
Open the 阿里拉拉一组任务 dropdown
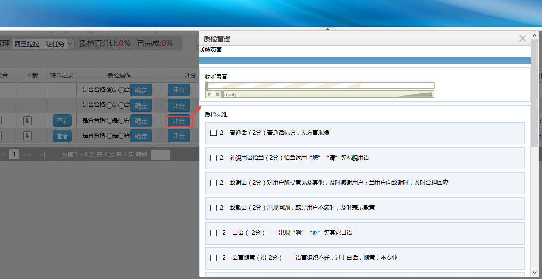coord(43,43)
